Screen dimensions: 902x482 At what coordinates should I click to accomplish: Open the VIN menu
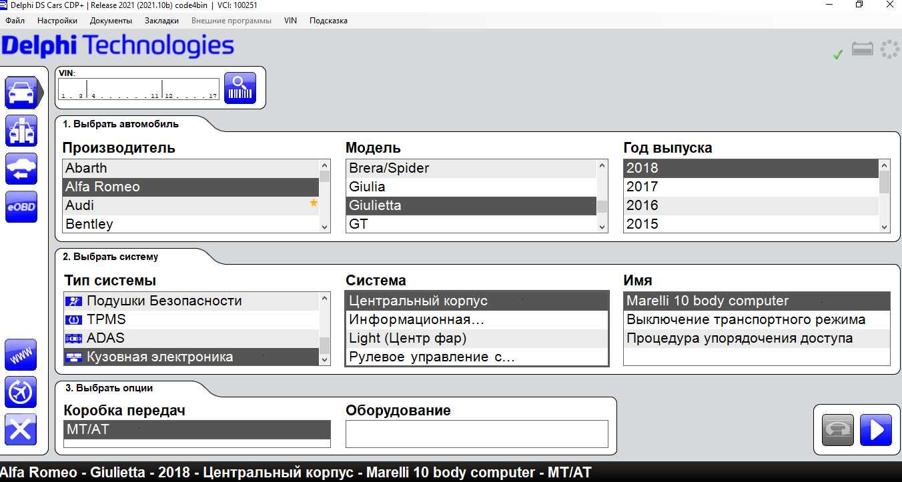290,21
